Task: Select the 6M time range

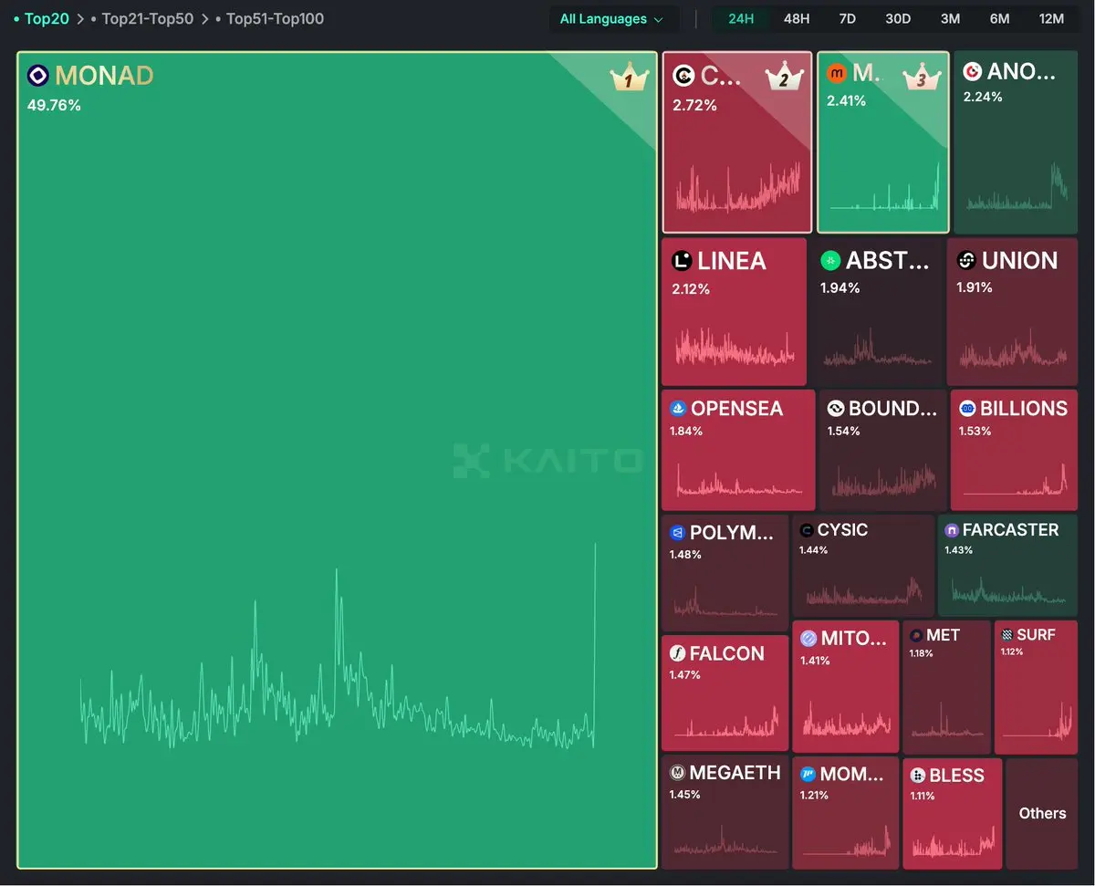Action: 999,19
